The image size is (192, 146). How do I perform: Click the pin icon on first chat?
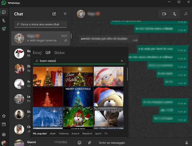pos(66,41)
